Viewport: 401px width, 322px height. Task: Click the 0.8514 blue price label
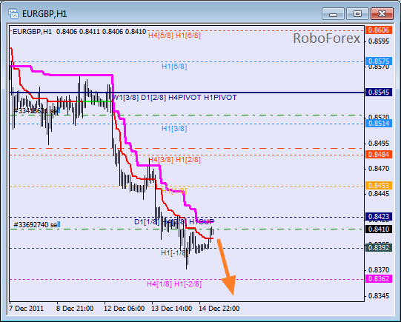pyautogui.click(x=379, y=124)
